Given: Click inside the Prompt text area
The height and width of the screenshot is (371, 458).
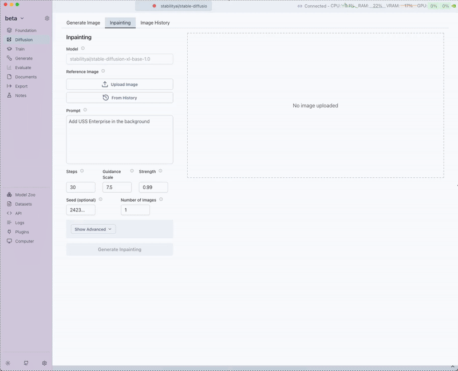Looking at the screenshot, I should click(120, 140).
